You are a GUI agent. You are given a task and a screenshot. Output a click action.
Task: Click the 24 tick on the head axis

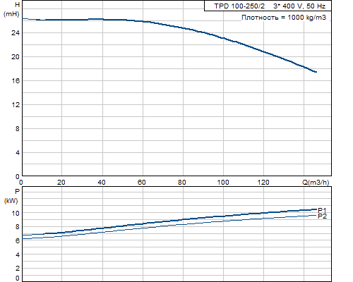16,33
